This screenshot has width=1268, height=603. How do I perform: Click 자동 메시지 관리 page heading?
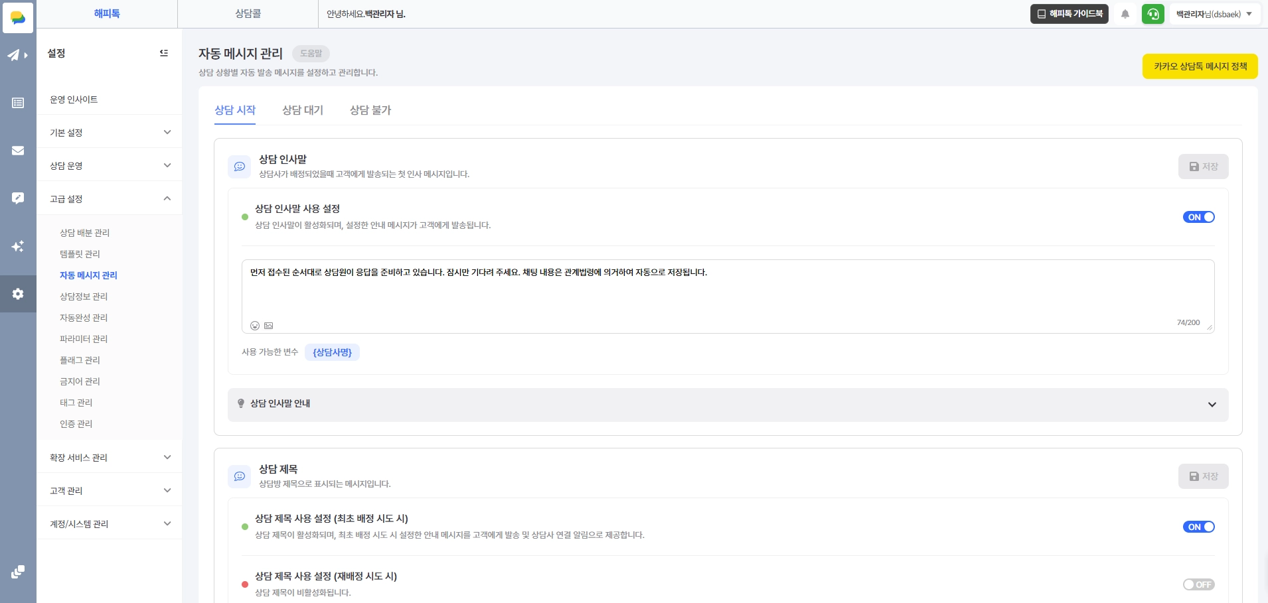[240, 53]
